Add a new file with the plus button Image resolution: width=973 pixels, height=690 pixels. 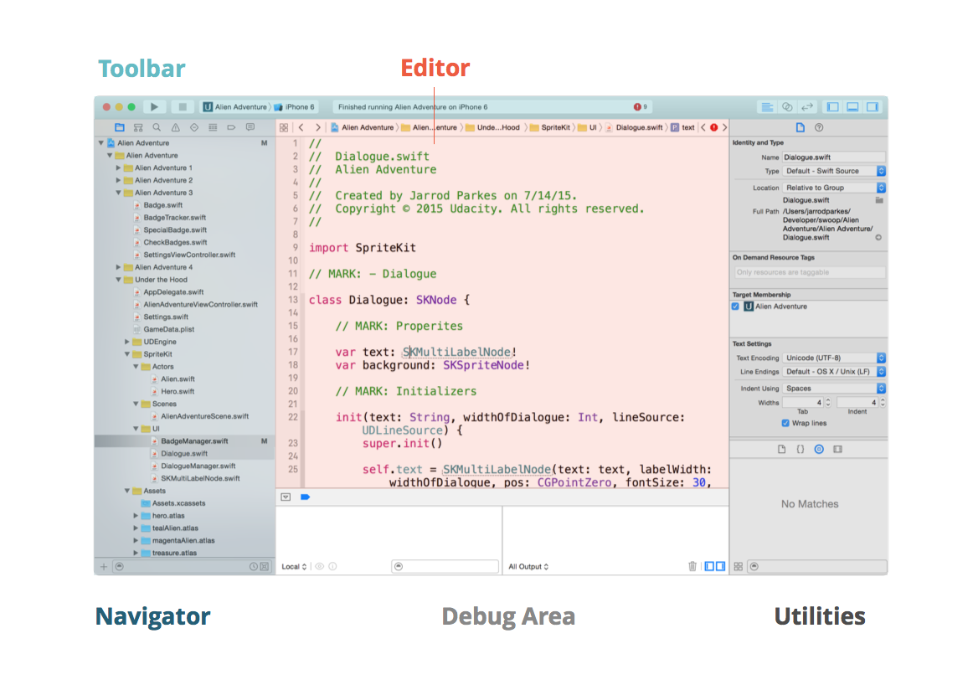[x=103, y=567]
